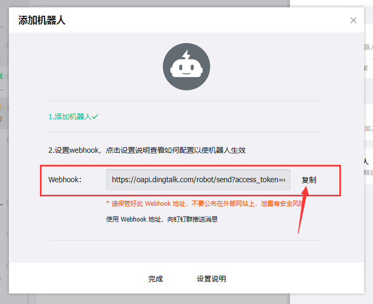The height and width of the screenshot is (304, 373).
Task: Click the text 使用 Webhook 地址，向钉钉群推送消息
Action: coord(162,219)
